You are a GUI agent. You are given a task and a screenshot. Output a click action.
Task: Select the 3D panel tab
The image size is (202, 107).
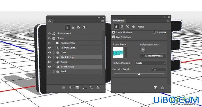coord(50,21)
